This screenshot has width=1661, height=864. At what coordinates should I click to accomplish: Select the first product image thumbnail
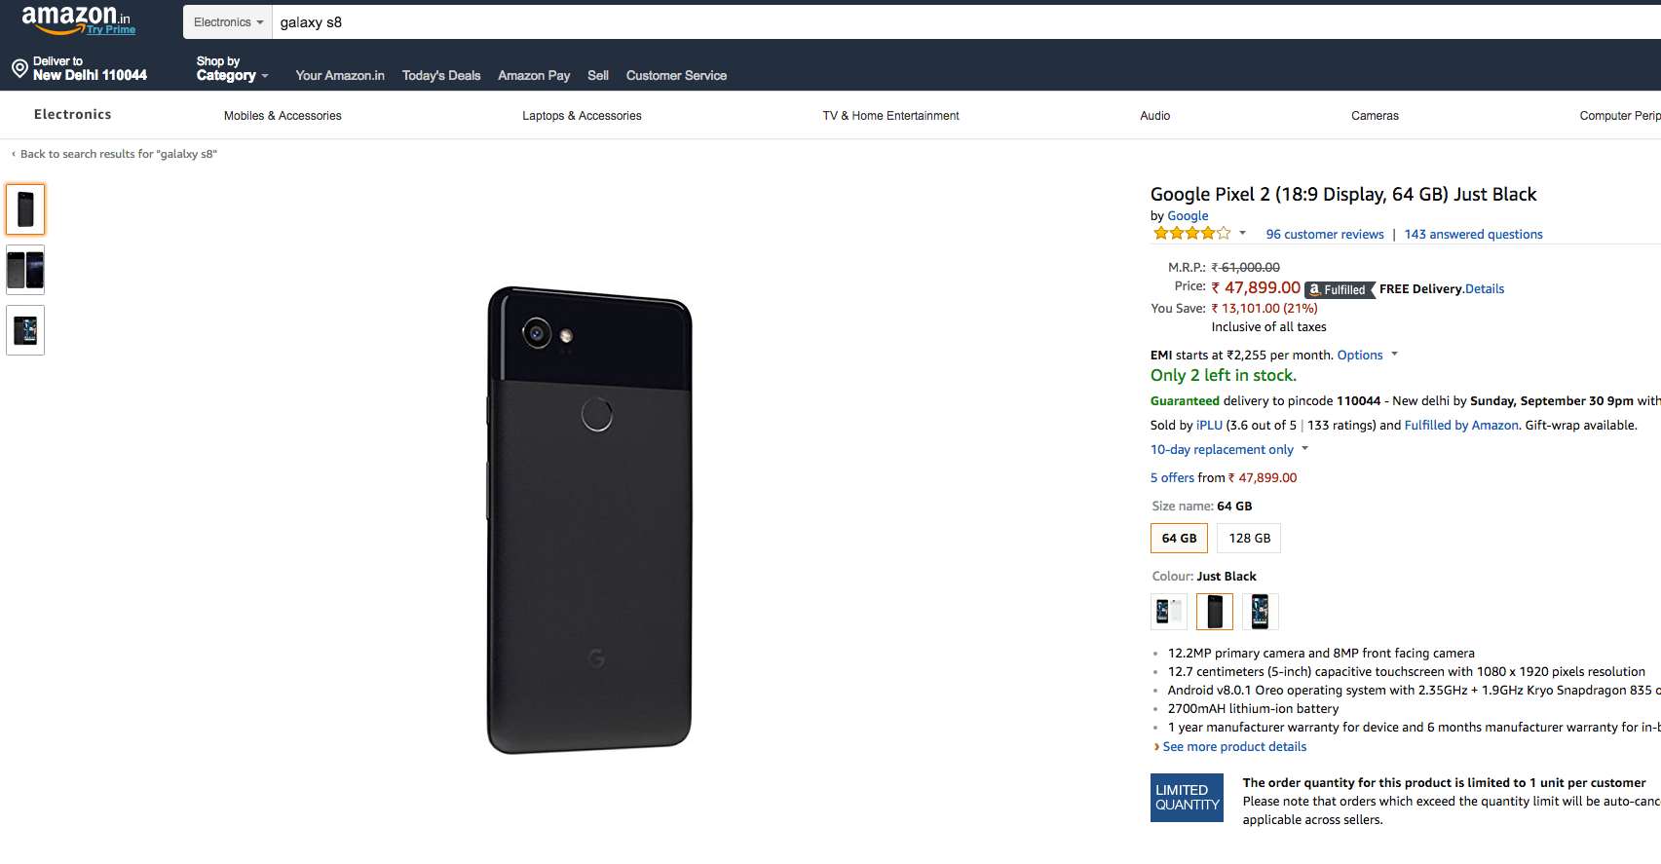pyautogui.click(x=25, y=209)
